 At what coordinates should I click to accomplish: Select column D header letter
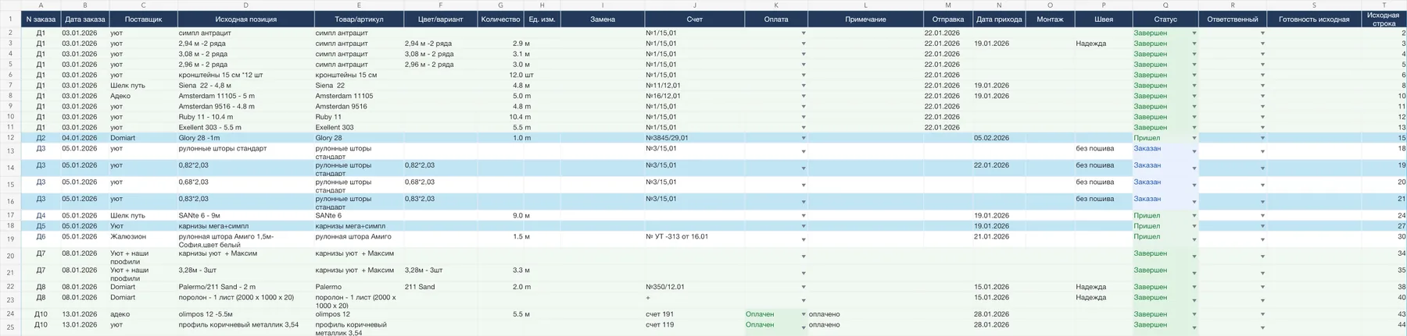click(x=245, y=5)
